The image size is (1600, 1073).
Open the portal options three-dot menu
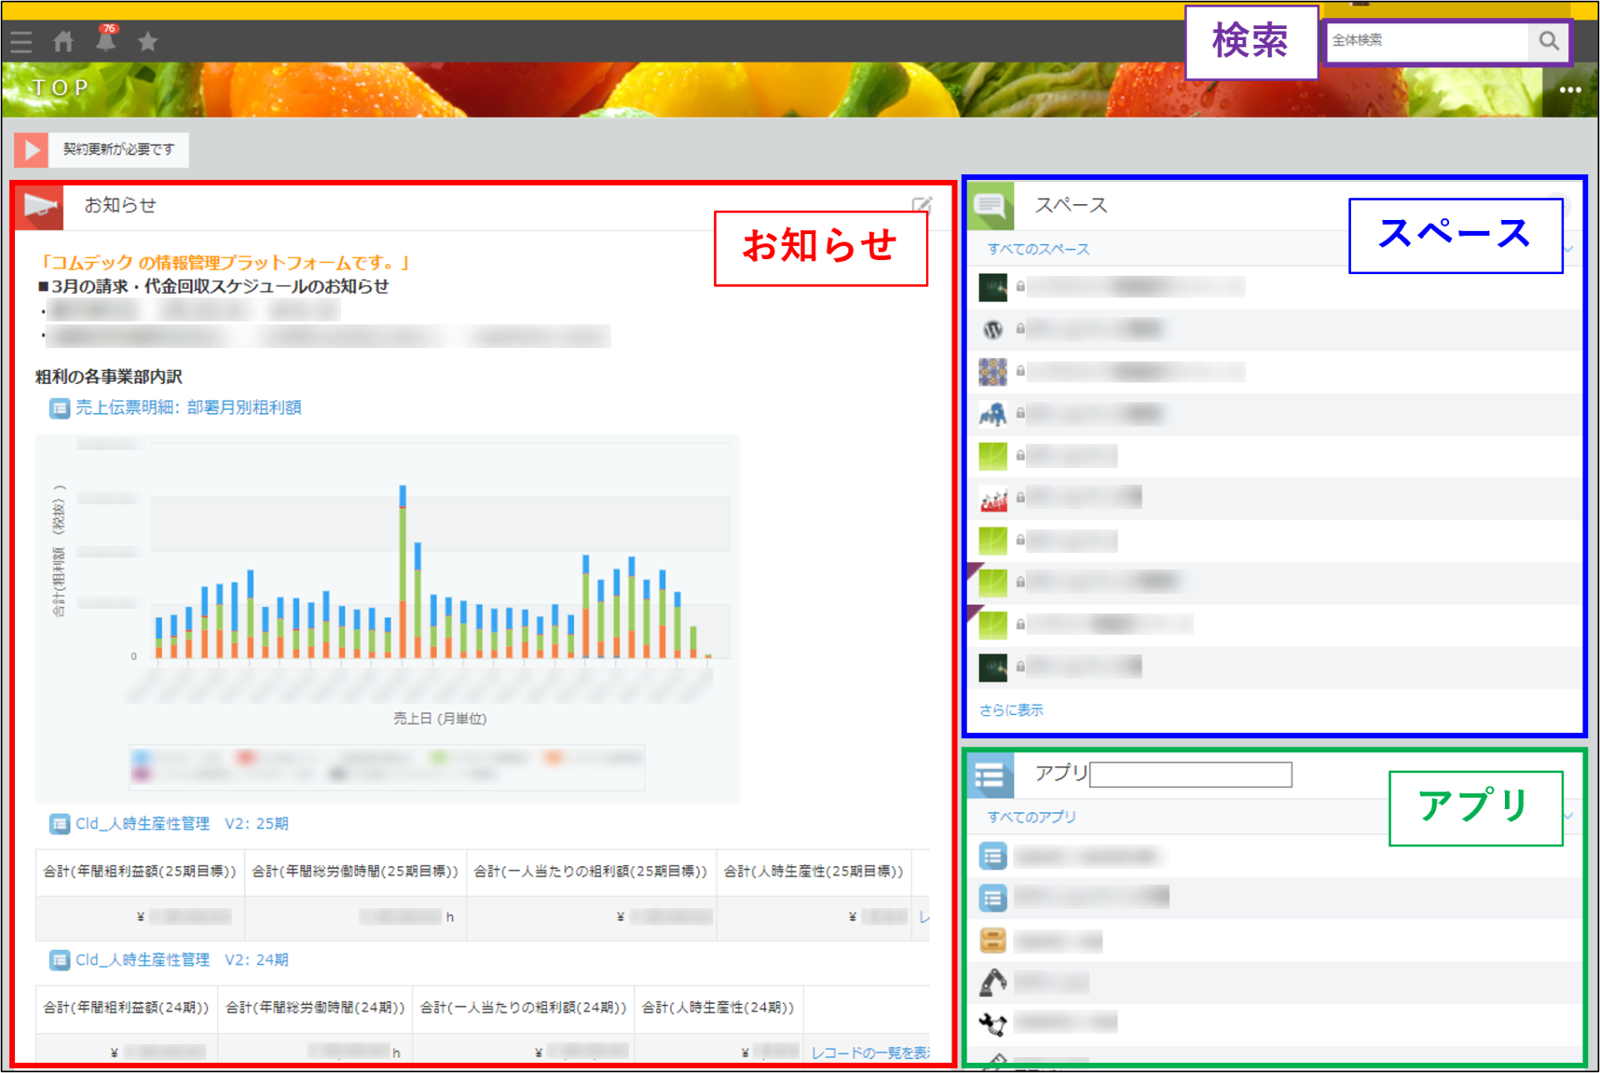pyautogui.click(x=1570, y=90)
